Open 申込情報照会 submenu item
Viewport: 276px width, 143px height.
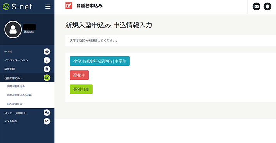pos(14,104)
